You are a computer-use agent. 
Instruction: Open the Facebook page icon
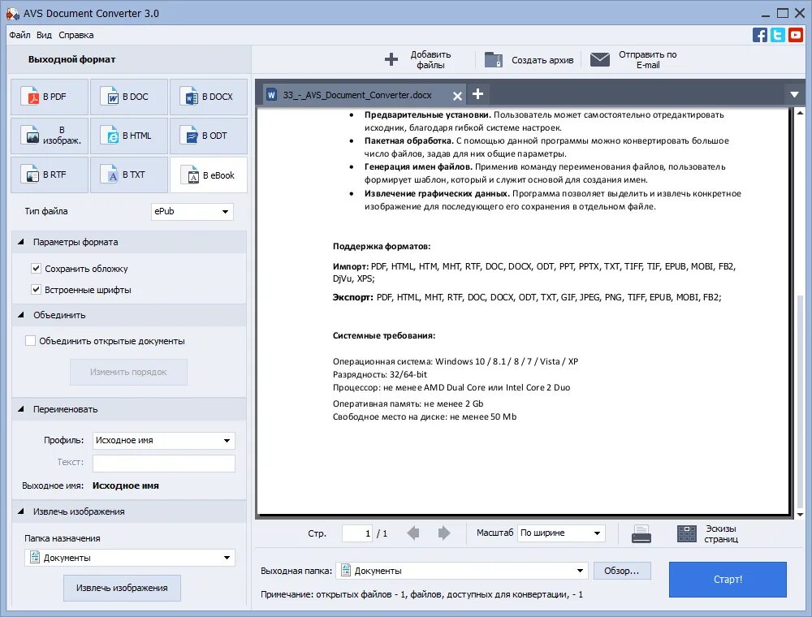pyautogui.click(x=760, y=35)
